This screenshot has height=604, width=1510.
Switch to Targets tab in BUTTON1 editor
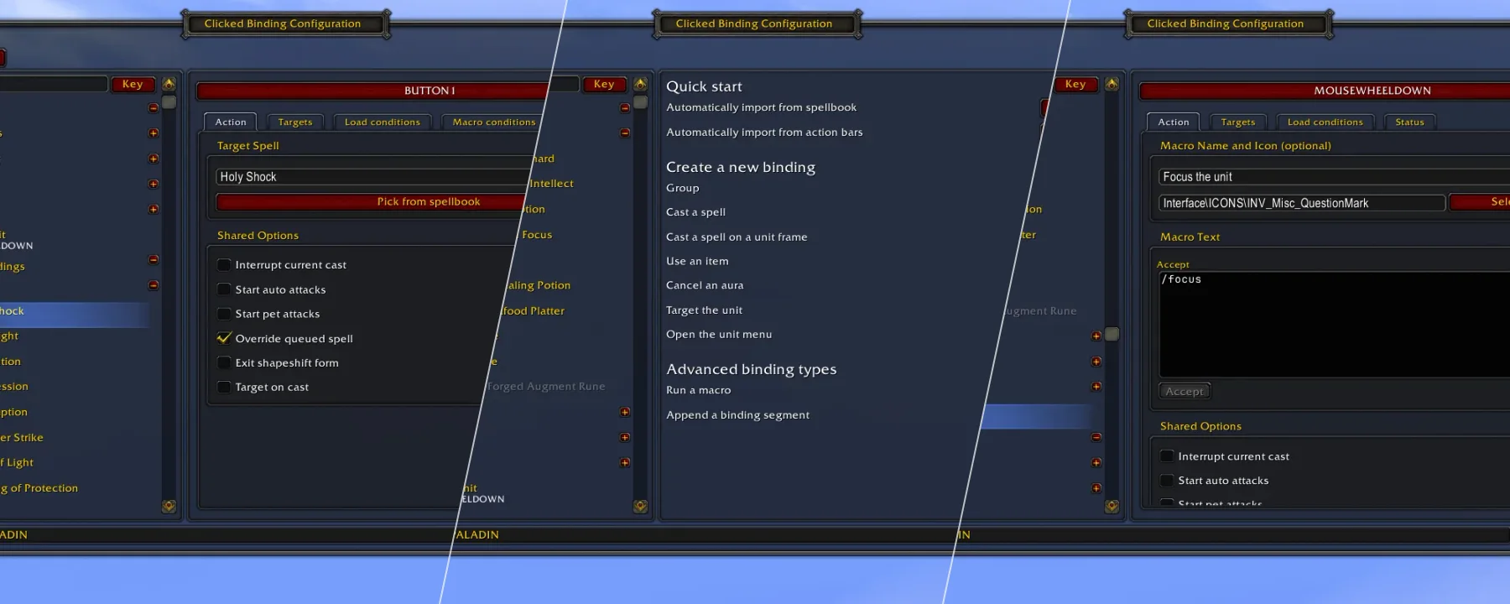[x=295, y=122]
